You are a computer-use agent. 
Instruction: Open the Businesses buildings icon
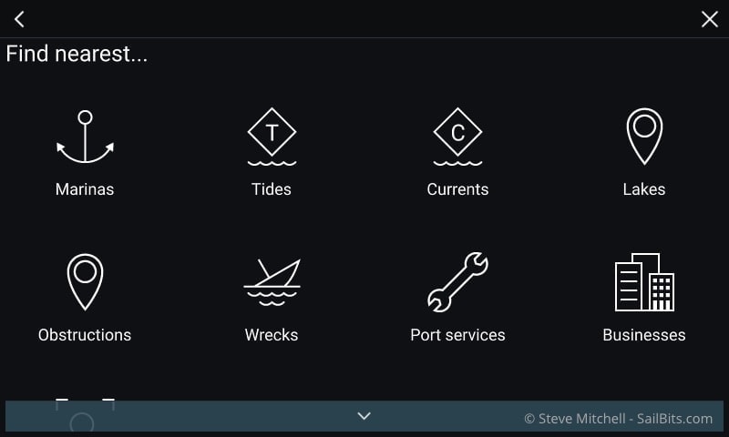[x=644, y=282]
